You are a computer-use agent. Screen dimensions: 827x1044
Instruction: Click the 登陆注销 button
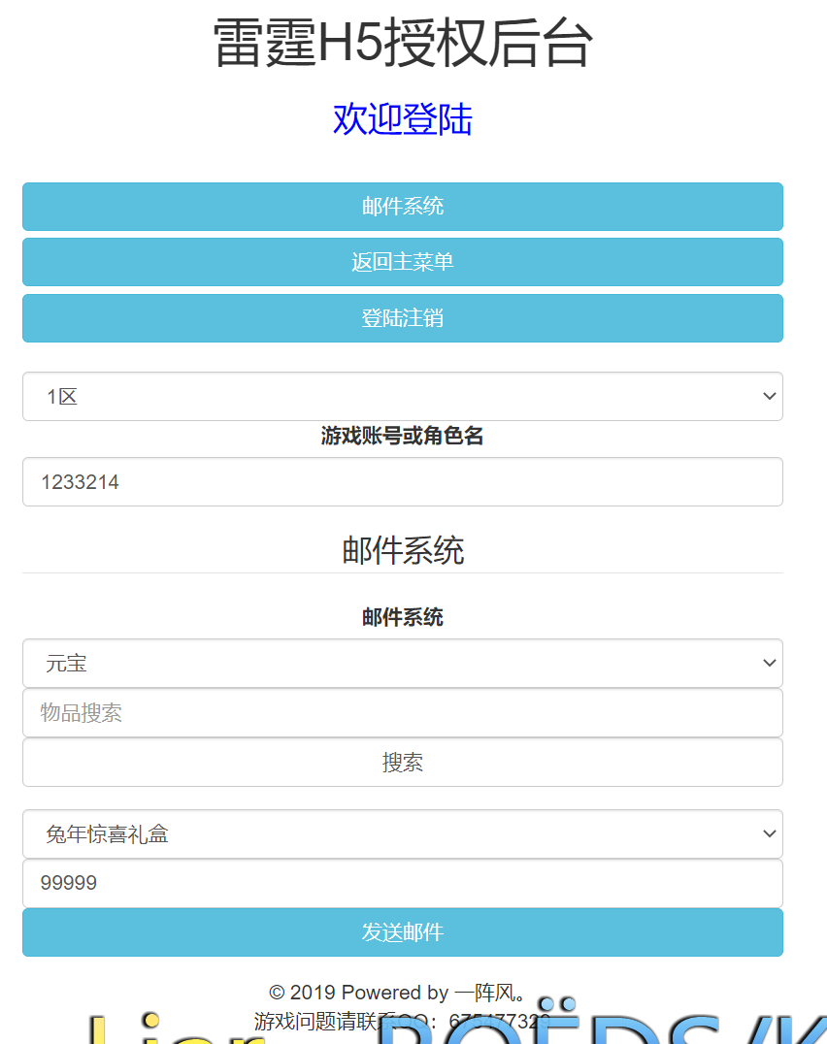point(402,318)
